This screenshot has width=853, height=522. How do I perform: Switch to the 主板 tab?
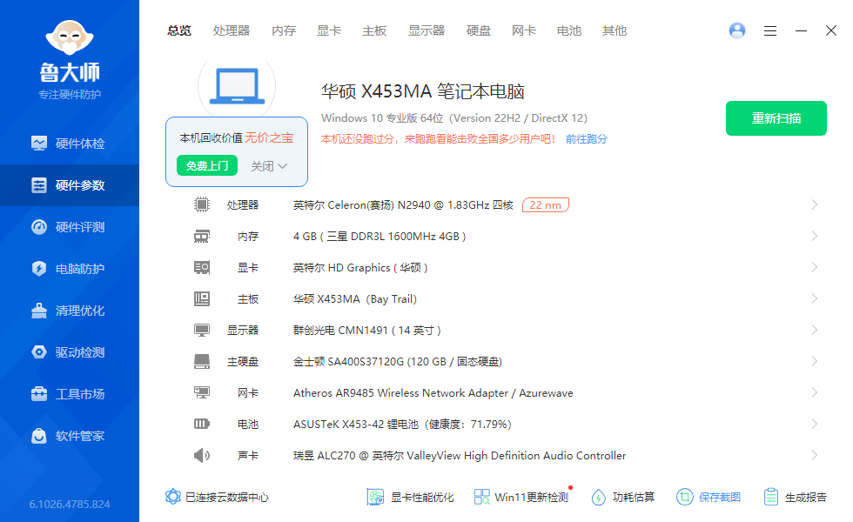point(374,31)
